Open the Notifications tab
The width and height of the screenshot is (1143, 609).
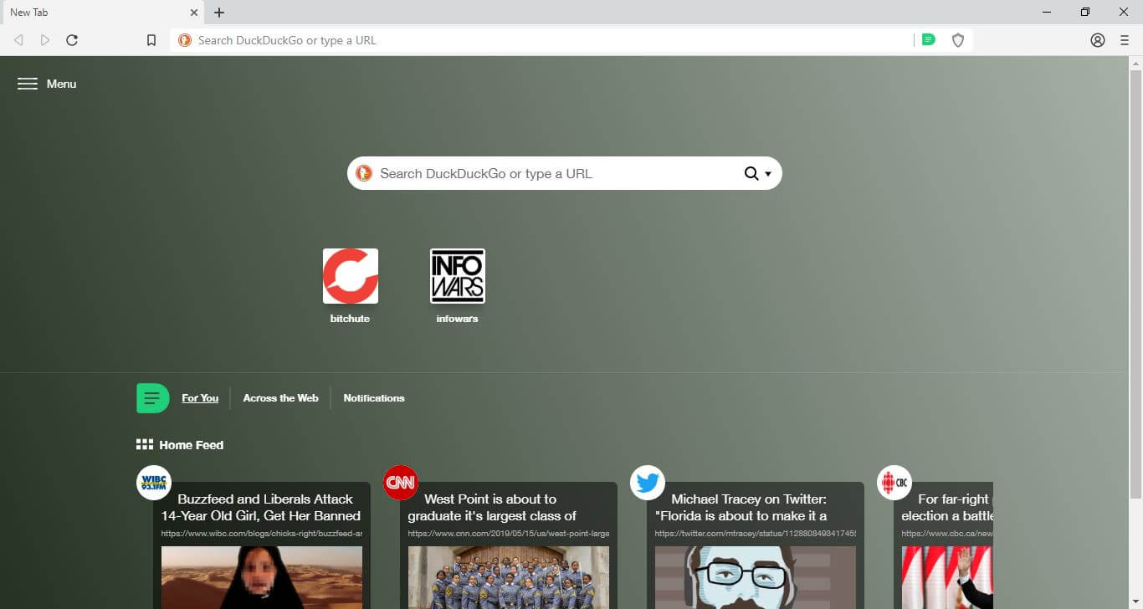click(x=374, y=398)
